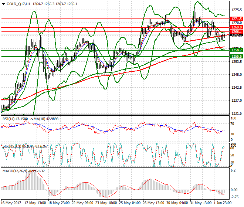This screenshot has width=244, height=207.
Task: Click the 1253.5 price scale value
Action: click(x=237, y=62)
